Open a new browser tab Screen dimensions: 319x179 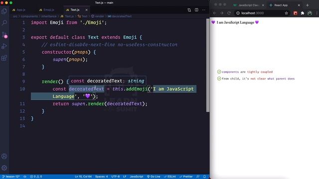coord(307,5)
